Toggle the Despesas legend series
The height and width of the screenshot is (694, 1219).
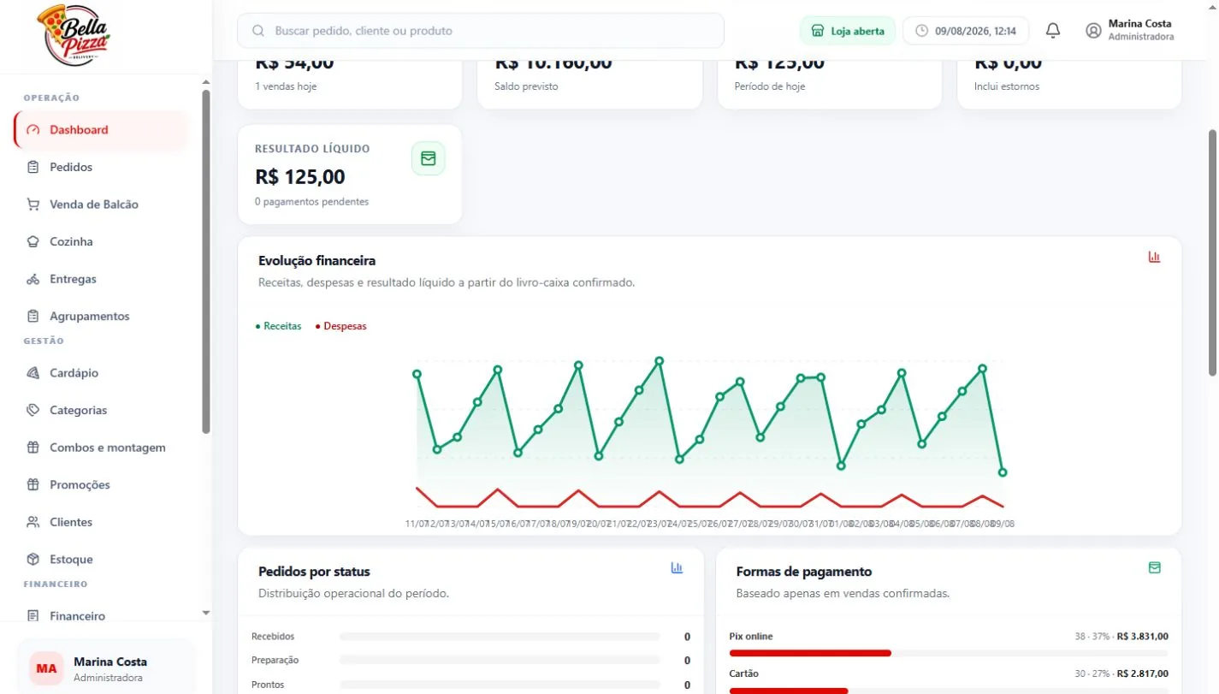[340, 326]
